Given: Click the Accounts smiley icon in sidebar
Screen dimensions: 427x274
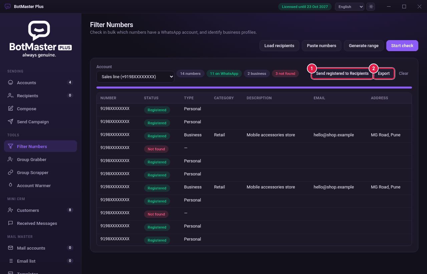Looking at the screenshot, I should pos(10,83).
